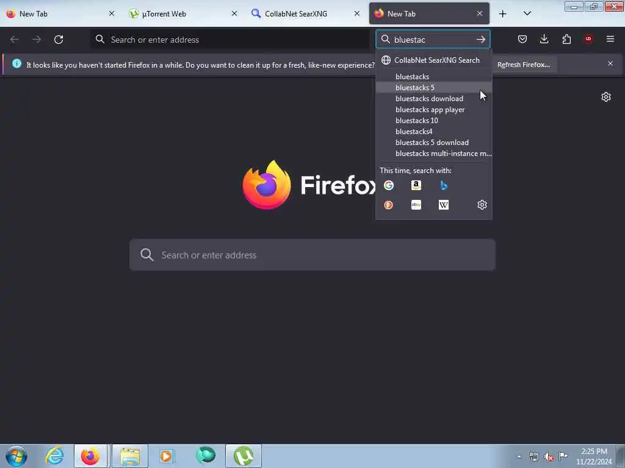Viewport: 625px width, 468px height.
Task: Open Windows Explorer from taskbar
Action: (130, 456)
